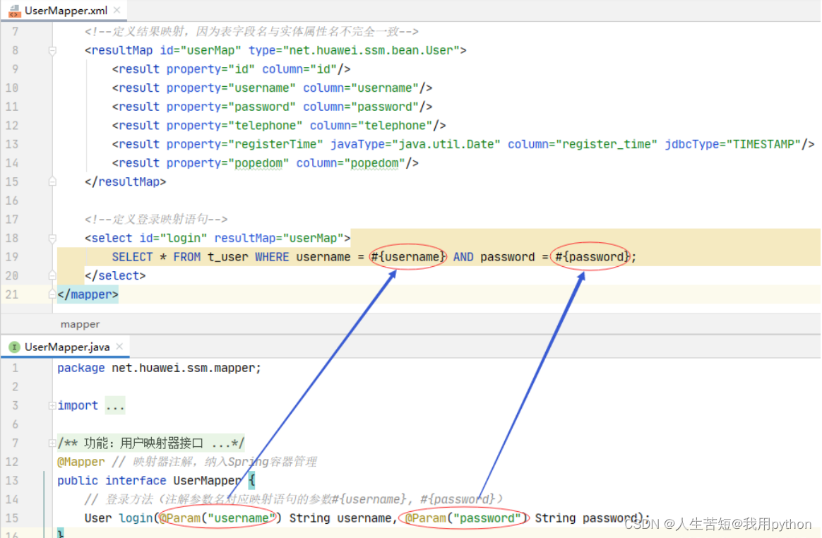This screenshot has width=822, height=538.
Task: Click the login method name
Action: (136, 519)
